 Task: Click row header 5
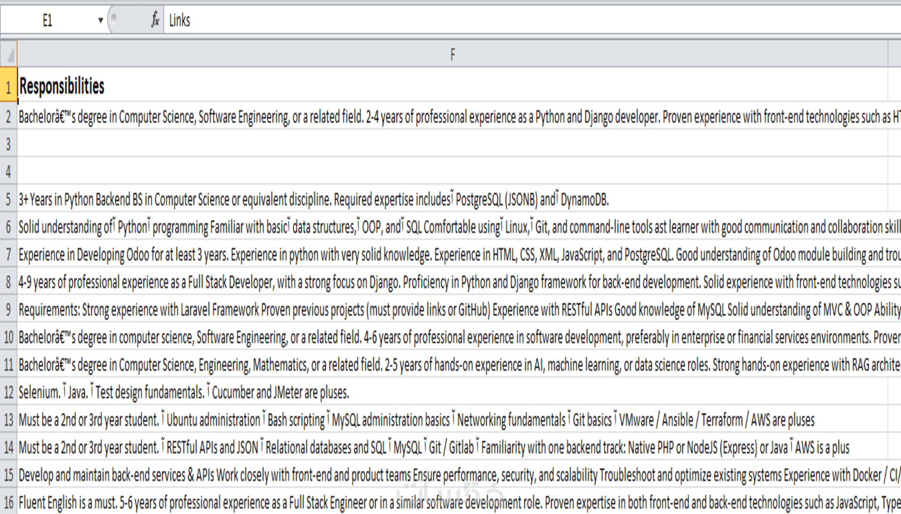8,199
